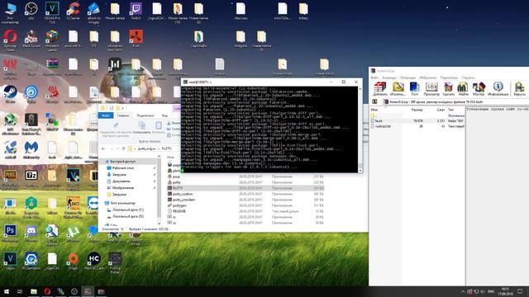Click WinRAR's Просмотр (View) toolbar icon
Viewport: 529px width, 297px height.
point(431,89)
